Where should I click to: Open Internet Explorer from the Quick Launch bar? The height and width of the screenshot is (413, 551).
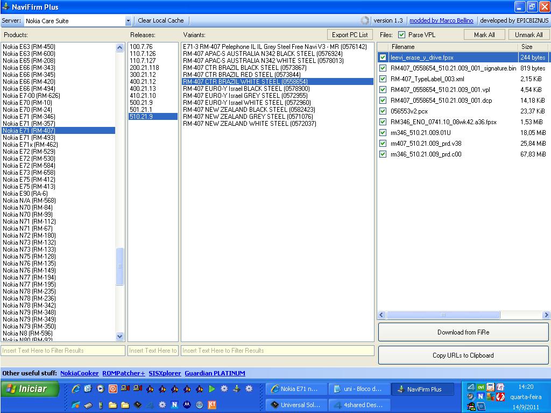(x=75, y=389)
